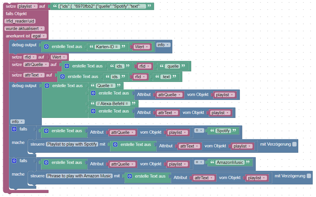316x197 pixels.
Task: Open gear on text block in Spotify steuere
Action: coord(115,144)
